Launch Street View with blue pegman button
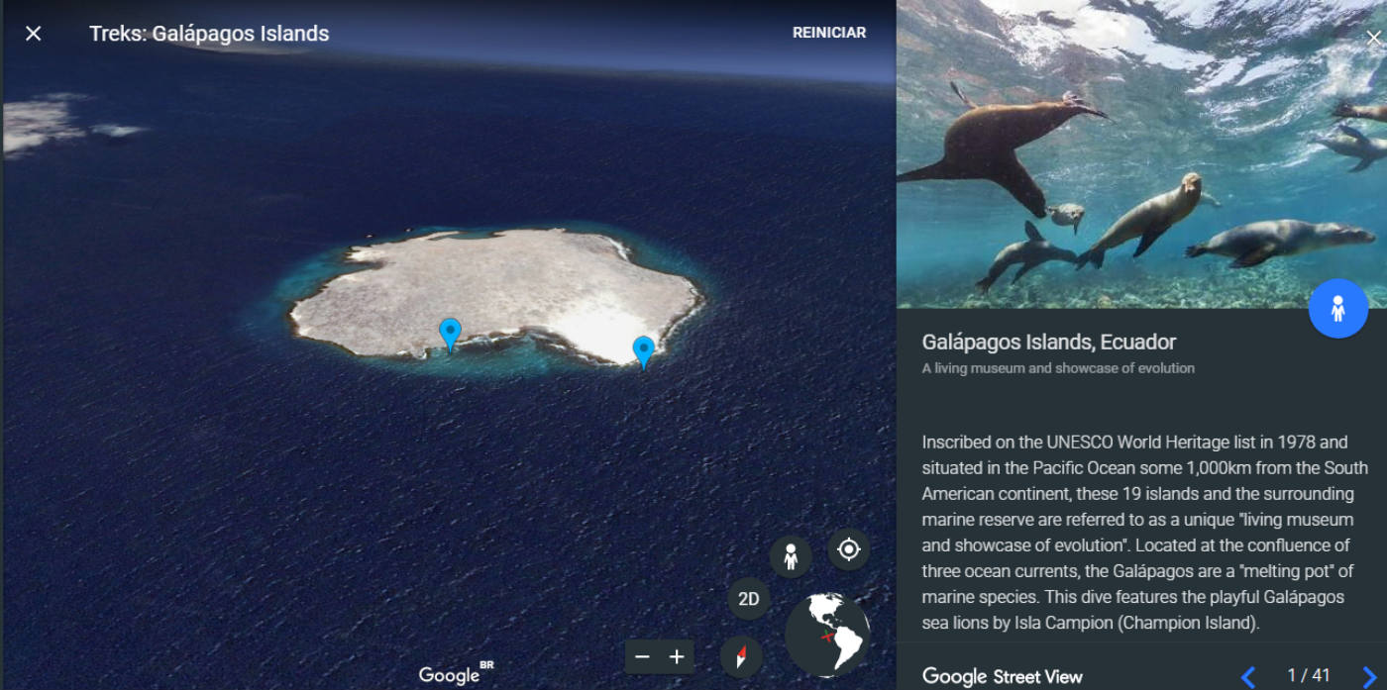Image resolution: width=1387 pixels, height=690 pixels. [x=1338, y=309]
